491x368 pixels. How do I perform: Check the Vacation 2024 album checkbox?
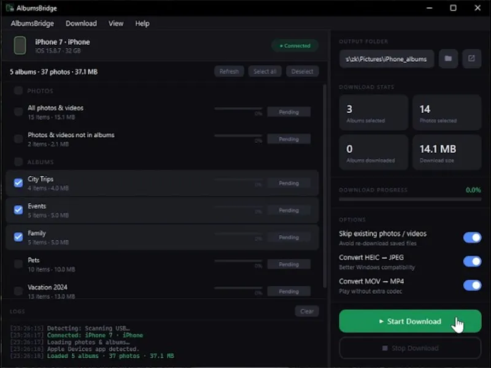coord(18,291)
